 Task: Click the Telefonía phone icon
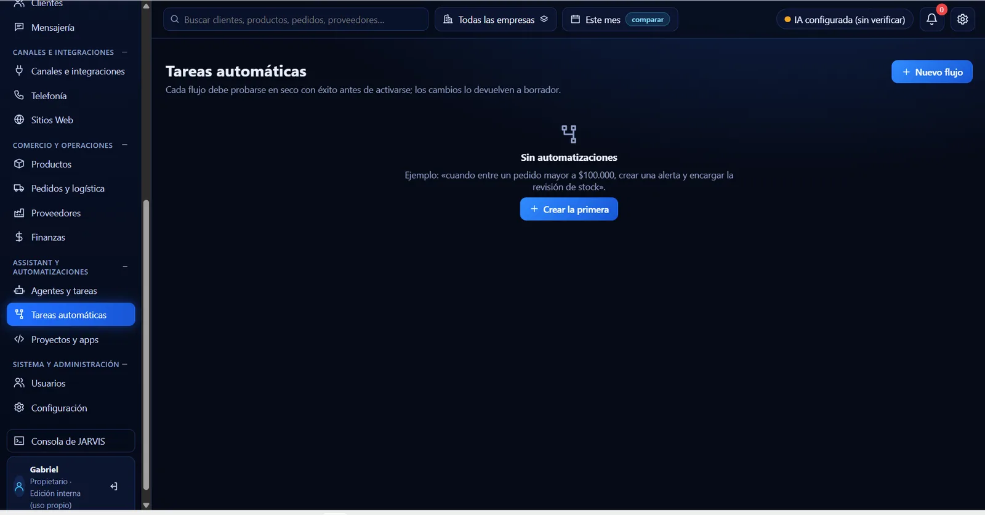point(19,95)
